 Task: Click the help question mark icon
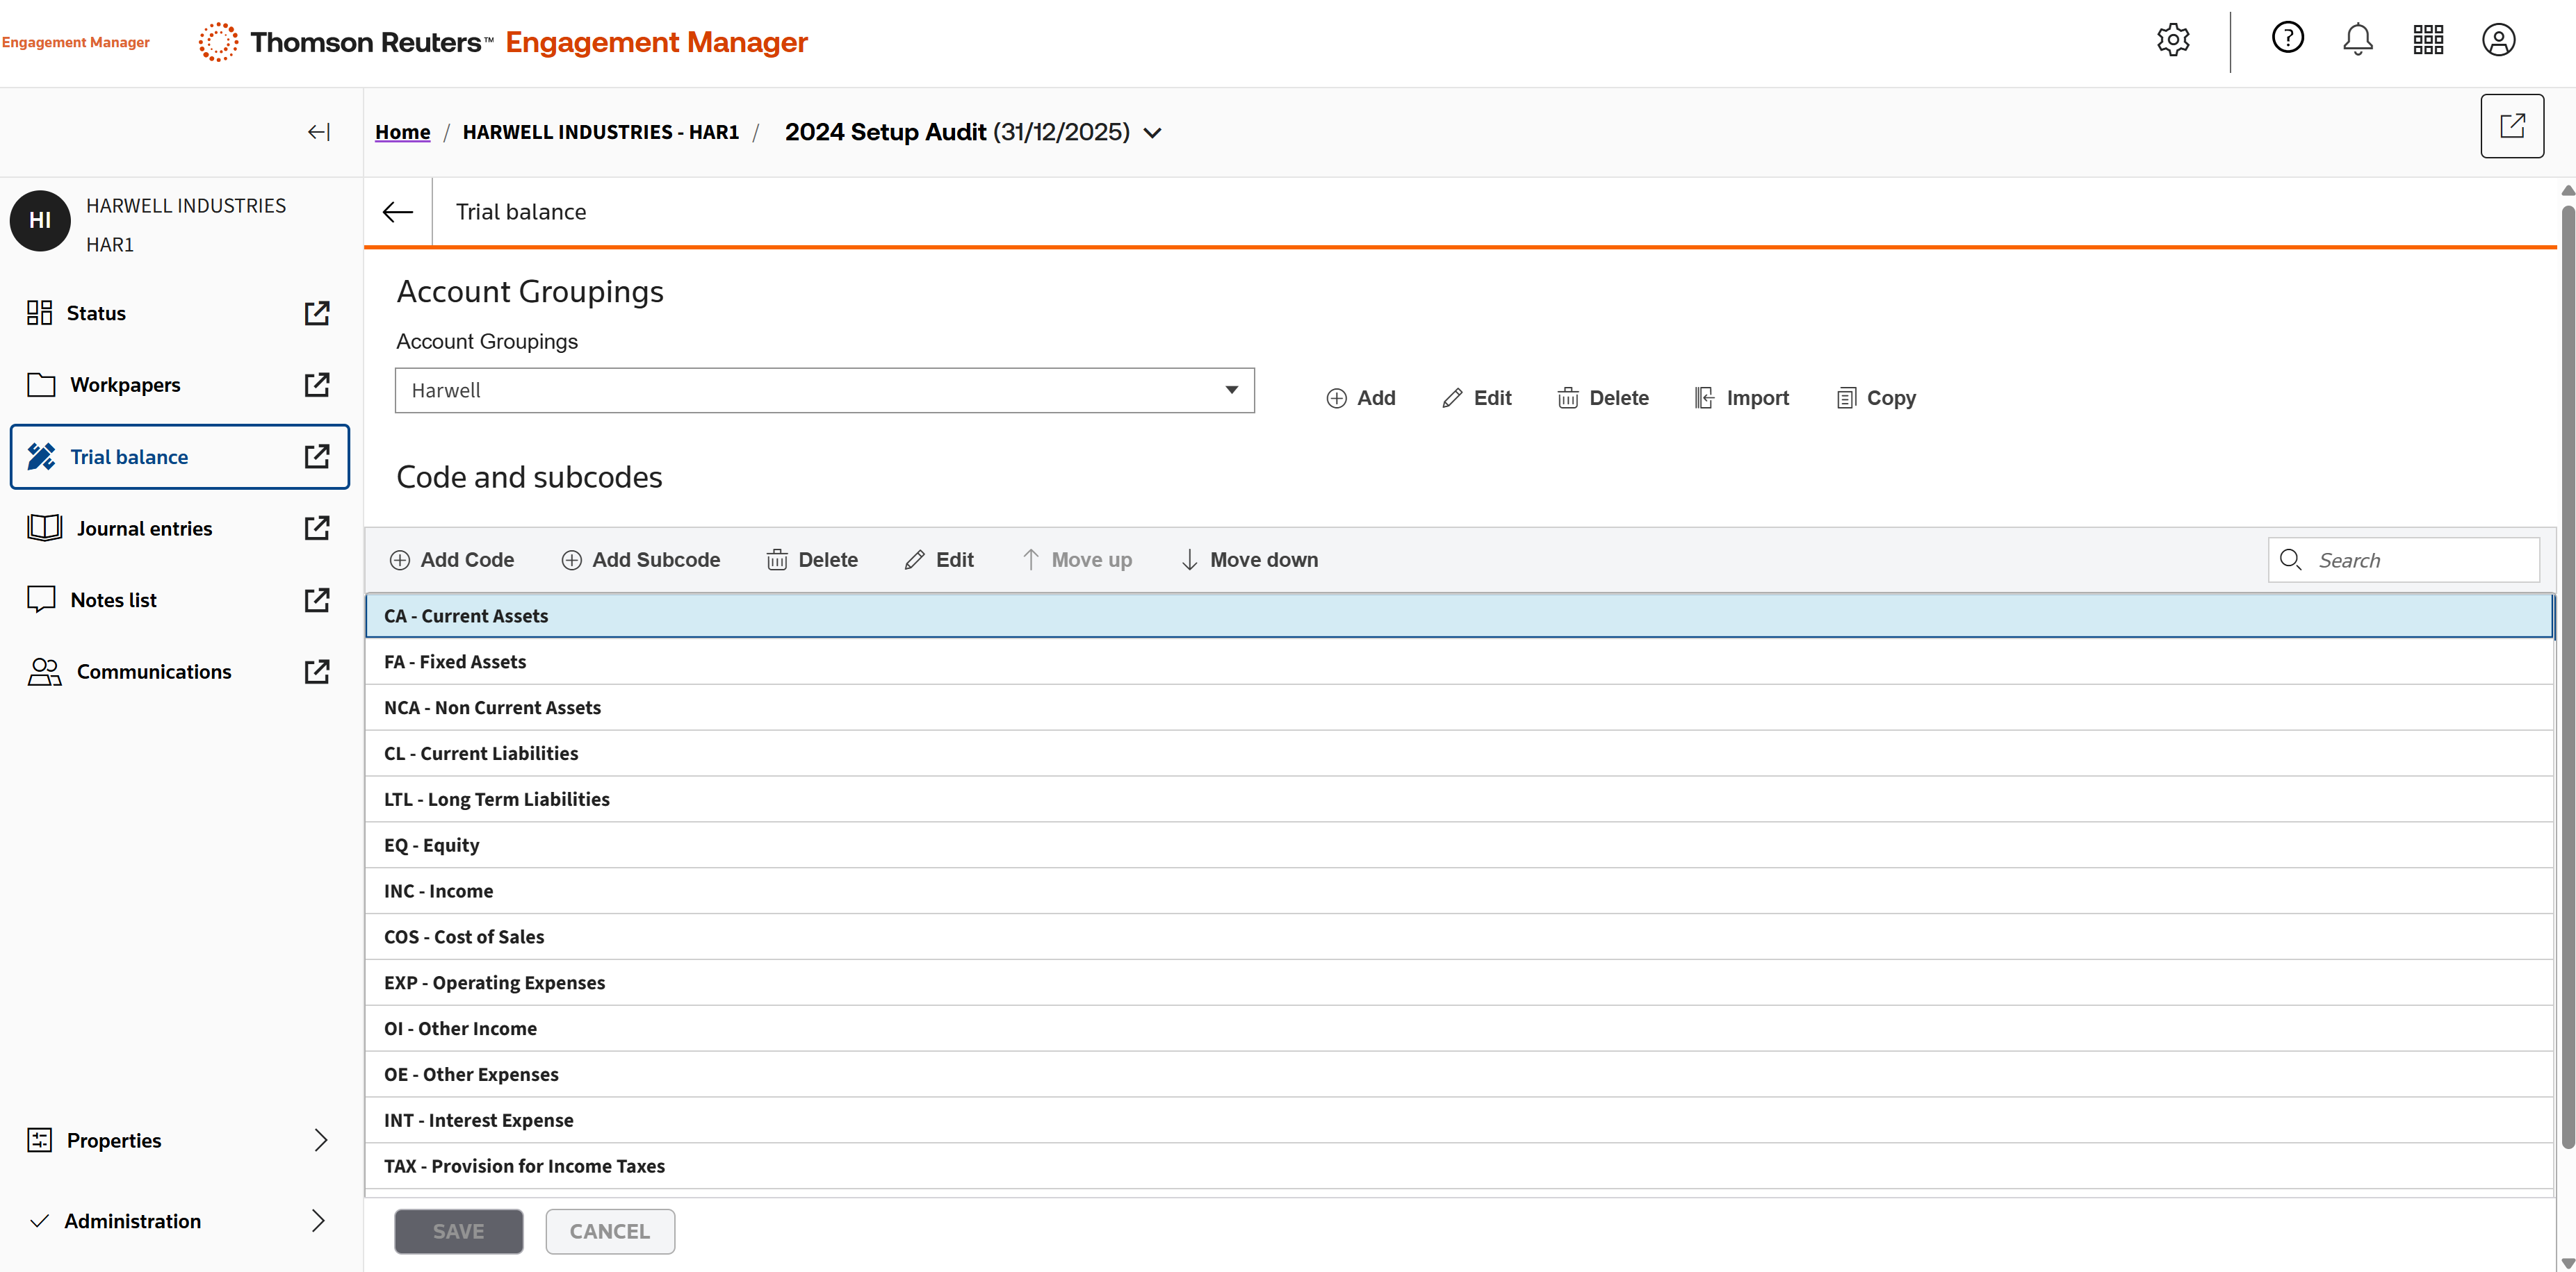[x=2287, y=38]
